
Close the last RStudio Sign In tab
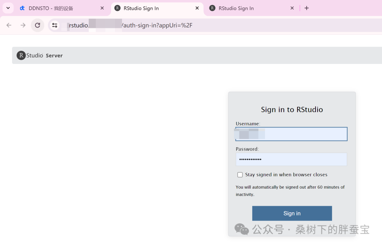click(x=292, y=8)
